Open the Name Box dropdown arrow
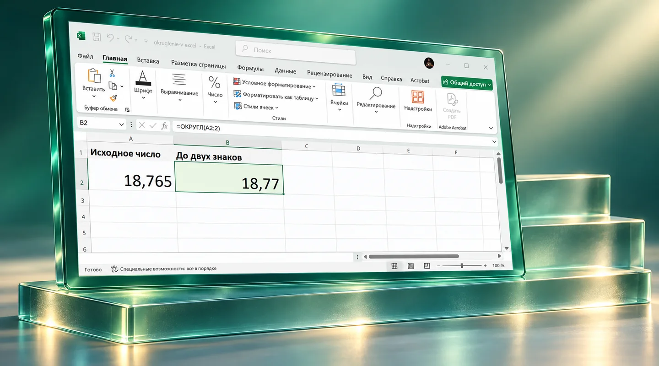The image size is (659, 366). [122, 124]
